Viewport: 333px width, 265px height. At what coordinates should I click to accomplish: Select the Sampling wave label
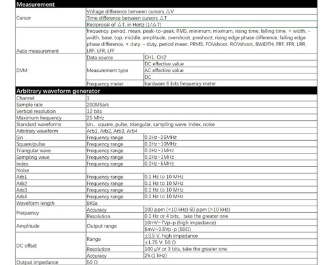point(51,157)
